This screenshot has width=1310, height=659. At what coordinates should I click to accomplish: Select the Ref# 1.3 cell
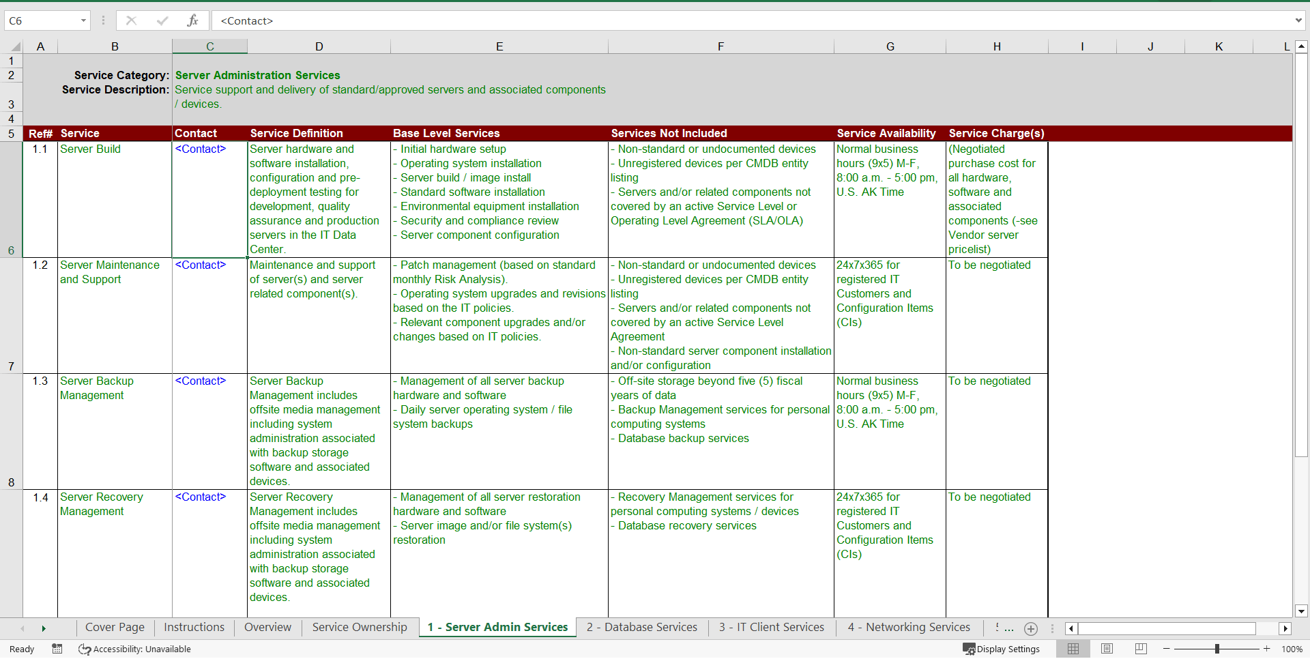click(x=40, y=431)
